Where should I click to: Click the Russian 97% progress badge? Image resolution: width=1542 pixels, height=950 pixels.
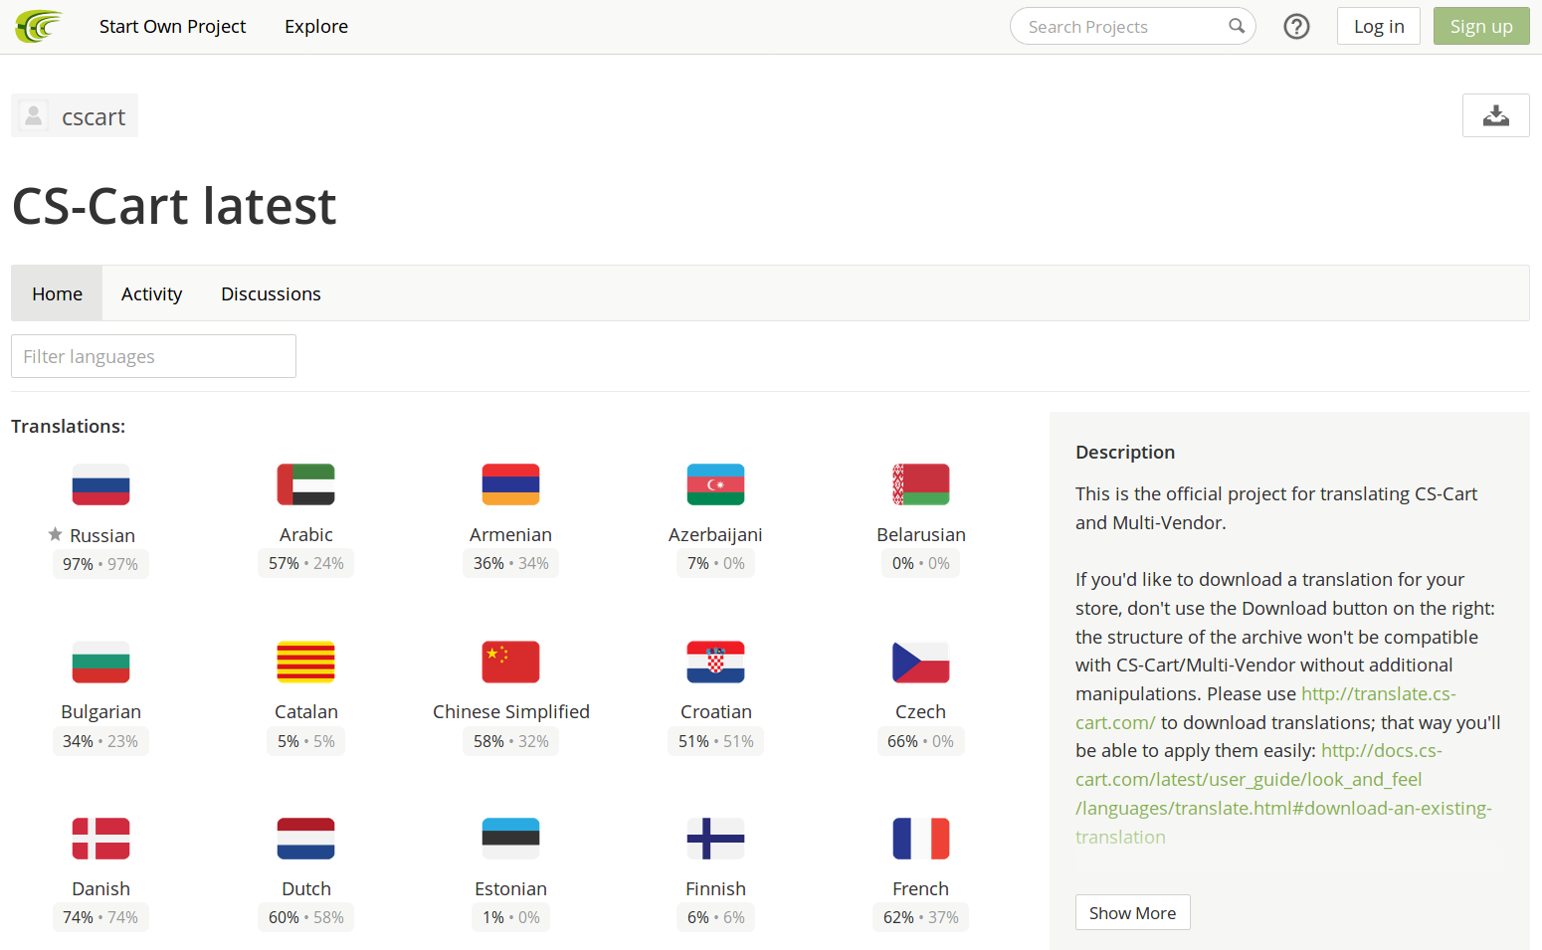(100, 564)
